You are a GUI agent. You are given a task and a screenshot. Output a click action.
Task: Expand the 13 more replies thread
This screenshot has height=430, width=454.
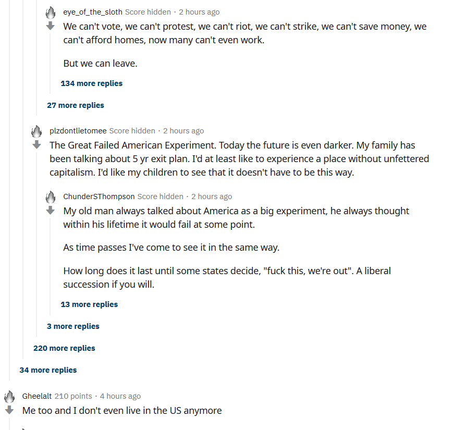tap(89, 304)
